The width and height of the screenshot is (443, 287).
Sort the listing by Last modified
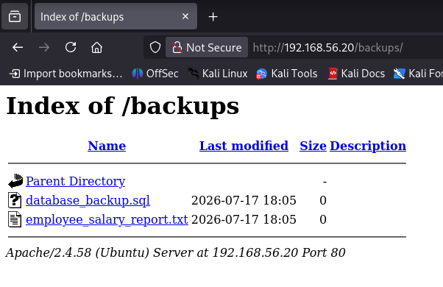[244, 146]
